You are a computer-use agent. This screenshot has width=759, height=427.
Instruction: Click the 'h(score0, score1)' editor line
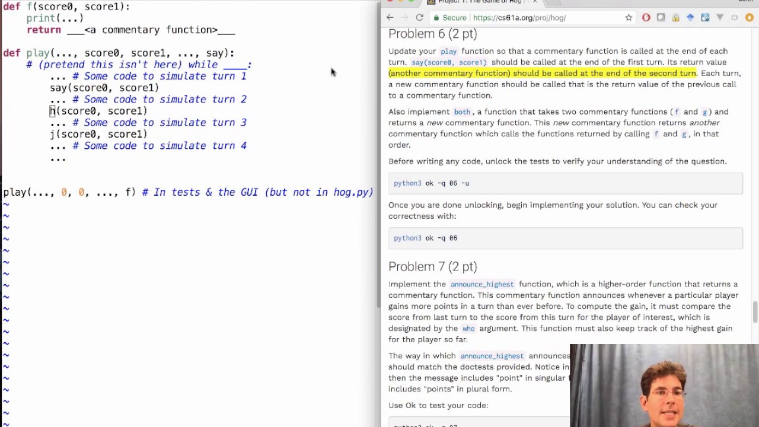[x=98, y=111]
